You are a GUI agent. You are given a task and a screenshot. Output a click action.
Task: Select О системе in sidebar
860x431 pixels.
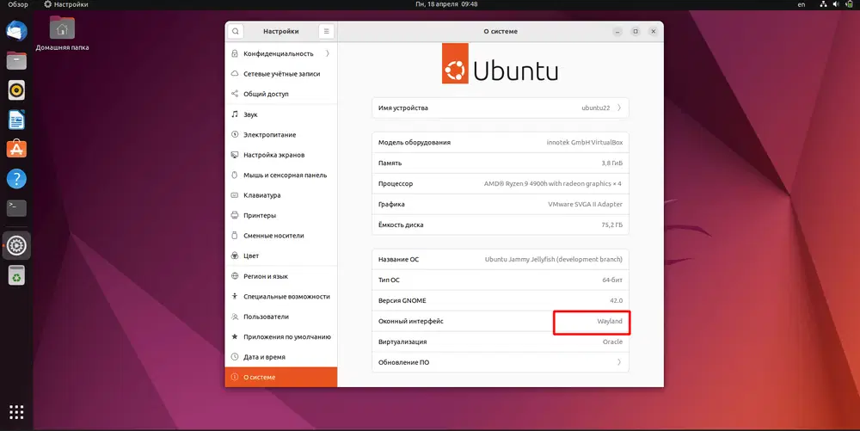281,378
